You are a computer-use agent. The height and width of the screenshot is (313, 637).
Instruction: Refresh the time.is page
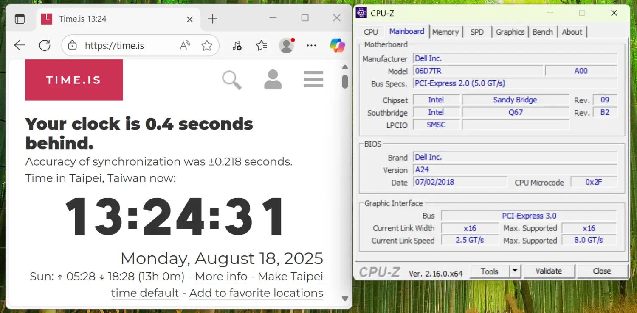(x=45, y=45)
